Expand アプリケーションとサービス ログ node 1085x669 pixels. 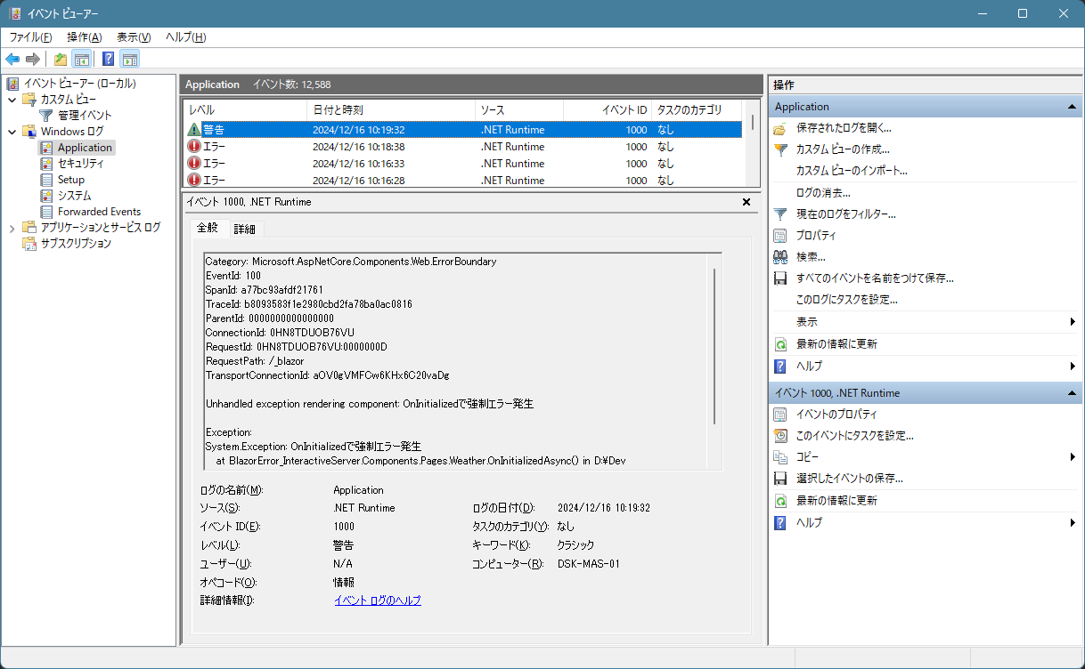pyautogui.click(x=12, y=228)
